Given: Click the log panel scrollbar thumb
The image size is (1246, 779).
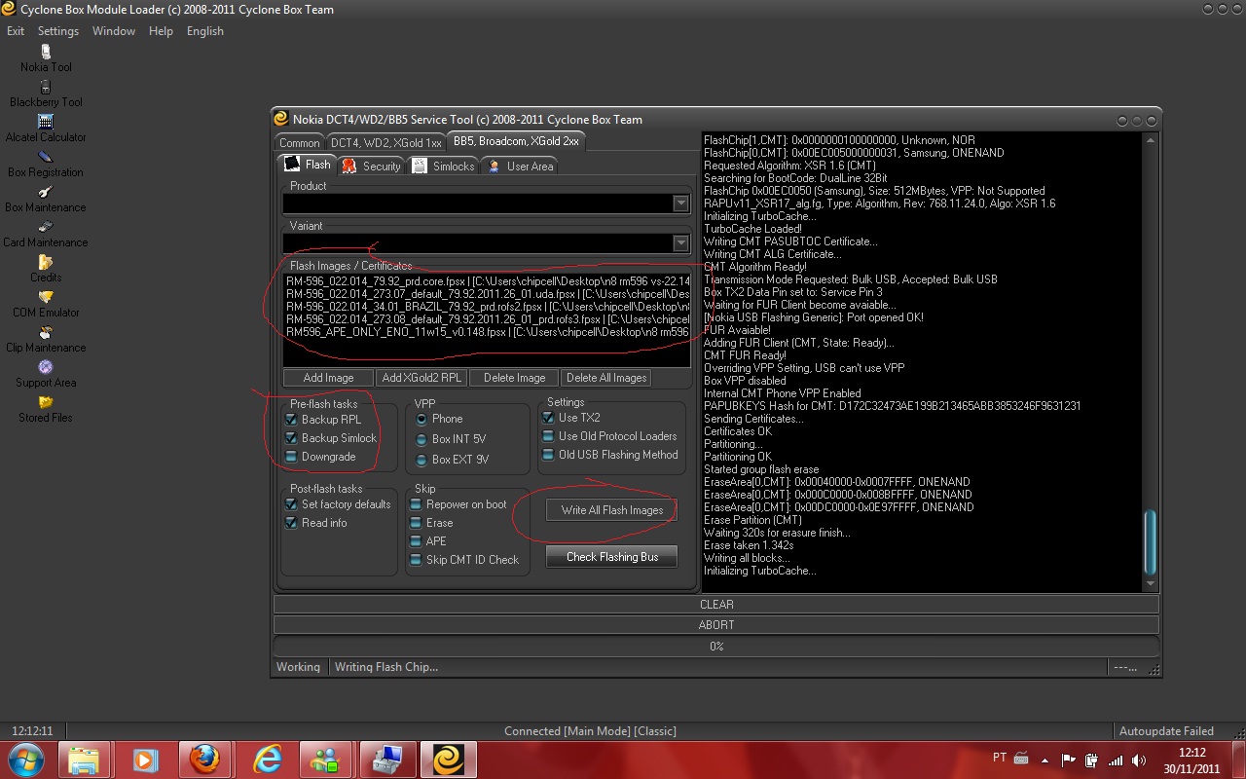Looking at the screenshot, I should (1151, 542).
